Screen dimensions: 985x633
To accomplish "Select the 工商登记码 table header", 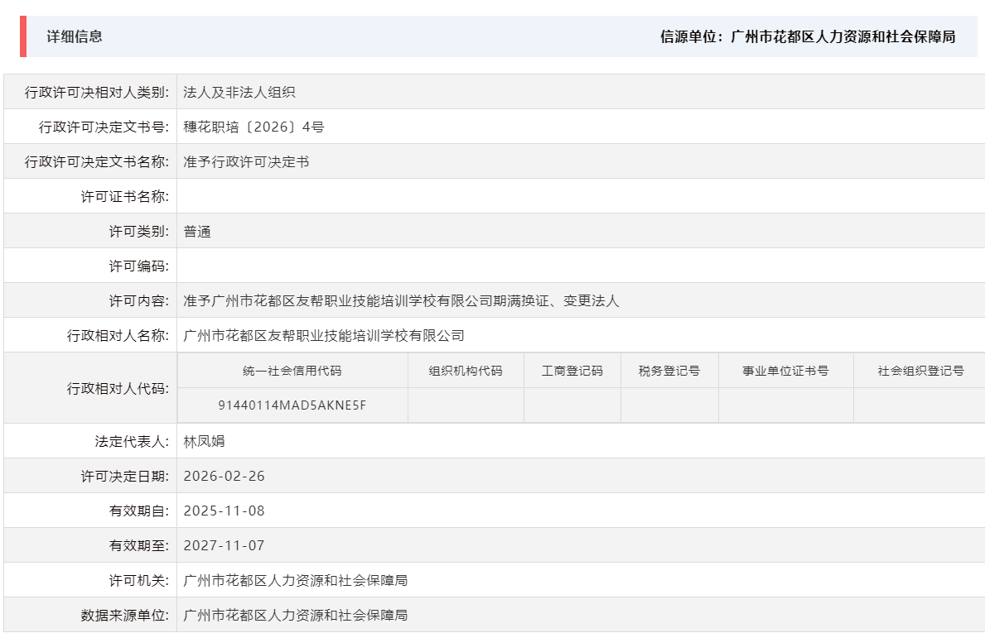I will pyautogui.click(x=571, y=371).
